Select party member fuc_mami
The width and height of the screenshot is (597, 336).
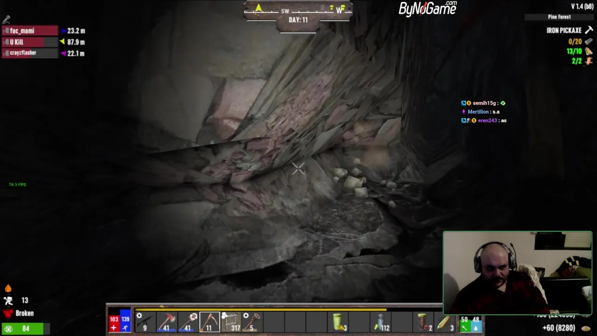click(30, 31)
